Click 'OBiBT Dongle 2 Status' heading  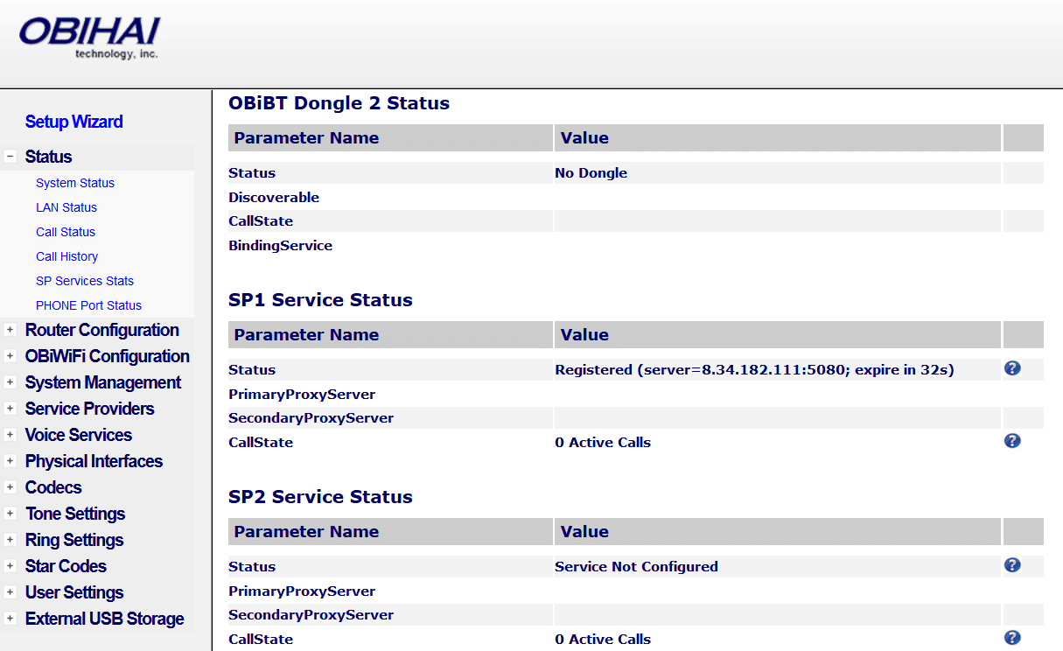pos(339,103)
